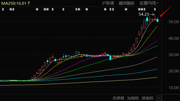Click the 融资融券 label

127,3
